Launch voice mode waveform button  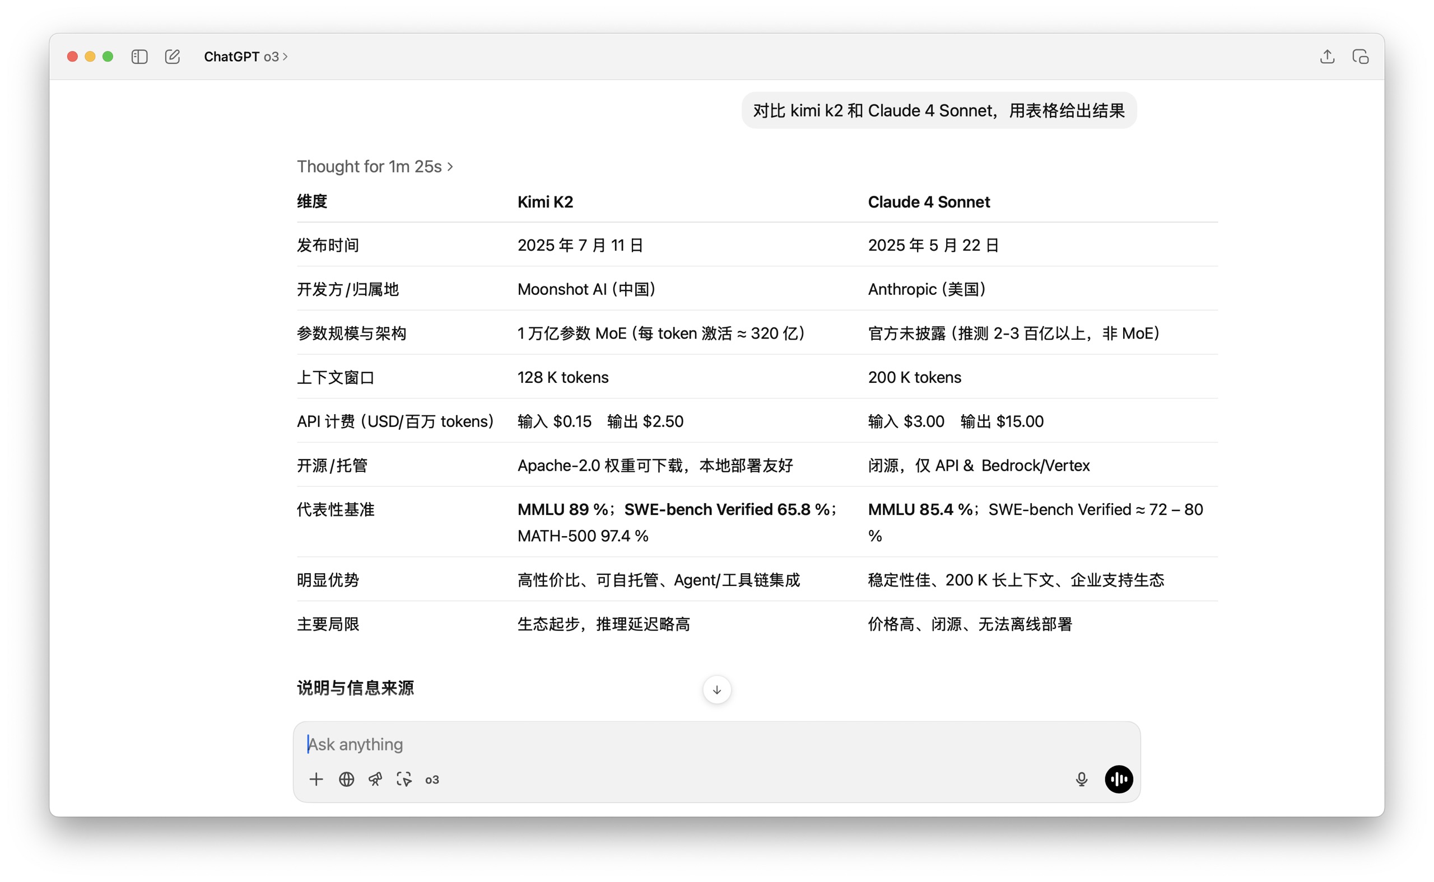(x=1119, y=780)
